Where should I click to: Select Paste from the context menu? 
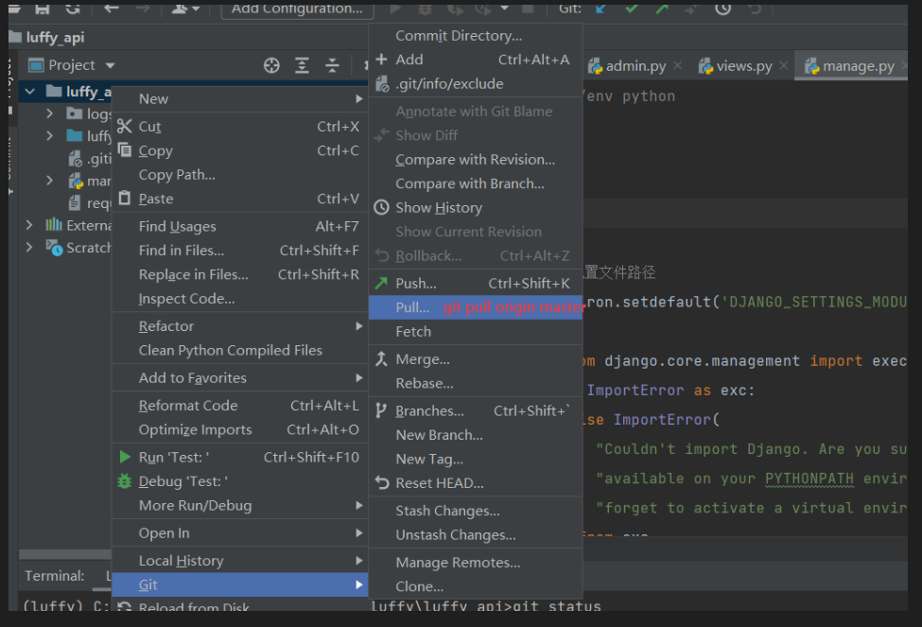(239, 199)
